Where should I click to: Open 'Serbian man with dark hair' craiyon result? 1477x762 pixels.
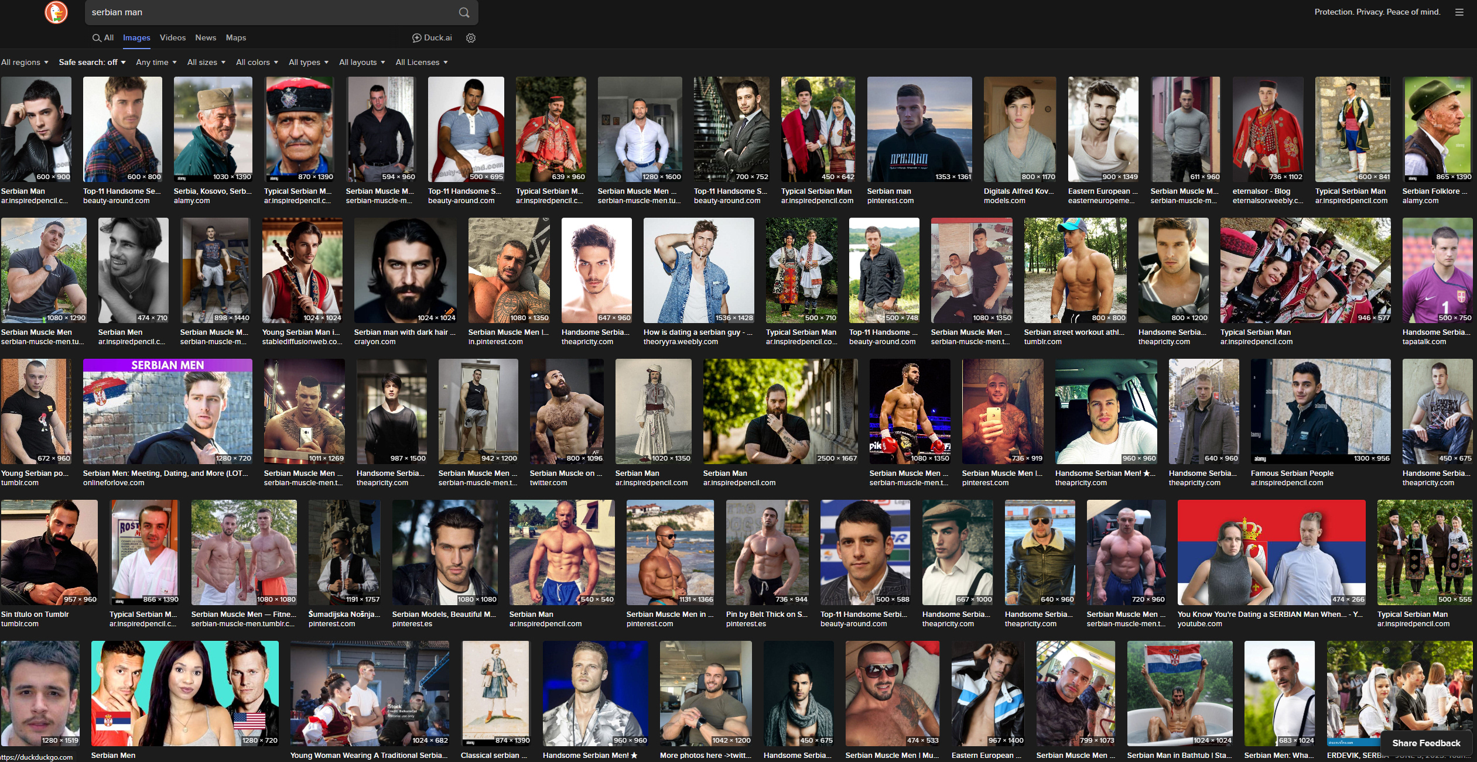point(405,270)
